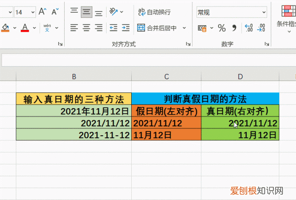
Task: Open the phonetic guide dropdown arrow
Action: [56, 28]
